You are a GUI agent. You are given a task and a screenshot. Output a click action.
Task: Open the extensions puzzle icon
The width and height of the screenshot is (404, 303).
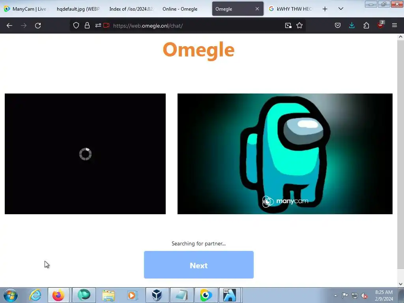(366, 25)
